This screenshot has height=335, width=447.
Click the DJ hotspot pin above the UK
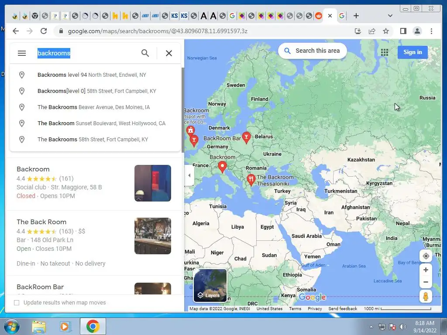[190, 132]
